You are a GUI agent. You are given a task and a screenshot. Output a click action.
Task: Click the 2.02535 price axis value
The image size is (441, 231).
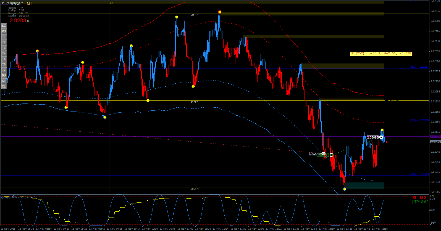[x=435, y=11]
